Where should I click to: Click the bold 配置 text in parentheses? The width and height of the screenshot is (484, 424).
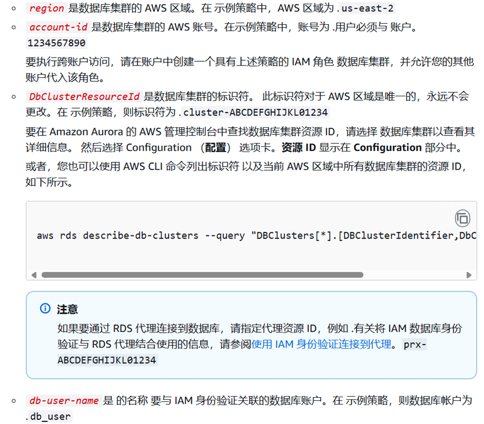click(216, 147)
